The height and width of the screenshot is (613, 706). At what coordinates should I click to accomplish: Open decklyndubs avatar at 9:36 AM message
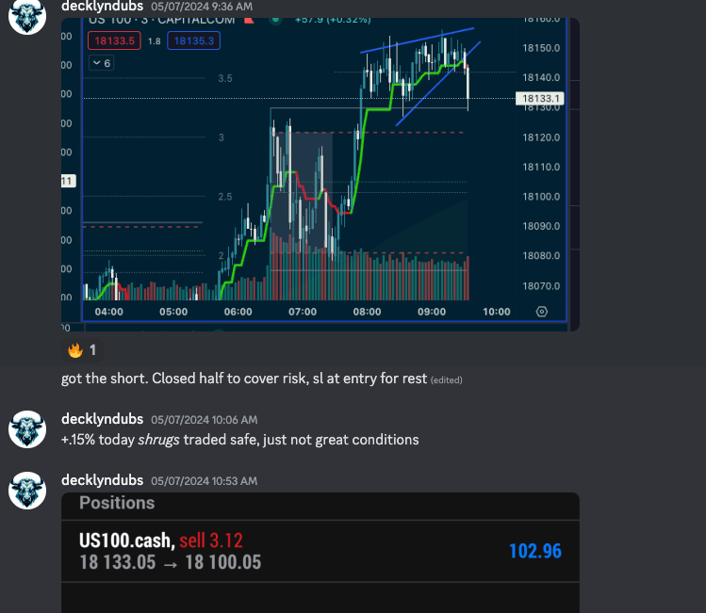[27, 16]
